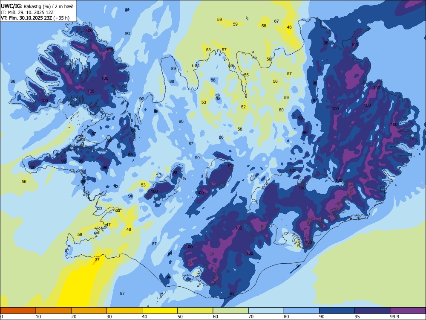
Task: Click the '20' legend scale label
Action: pyautogui.click(x=74, y=317)
